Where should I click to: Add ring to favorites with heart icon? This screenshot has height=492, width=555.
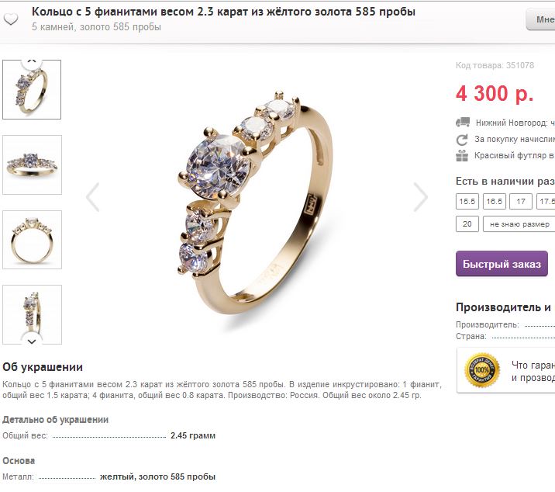point(11,19)
